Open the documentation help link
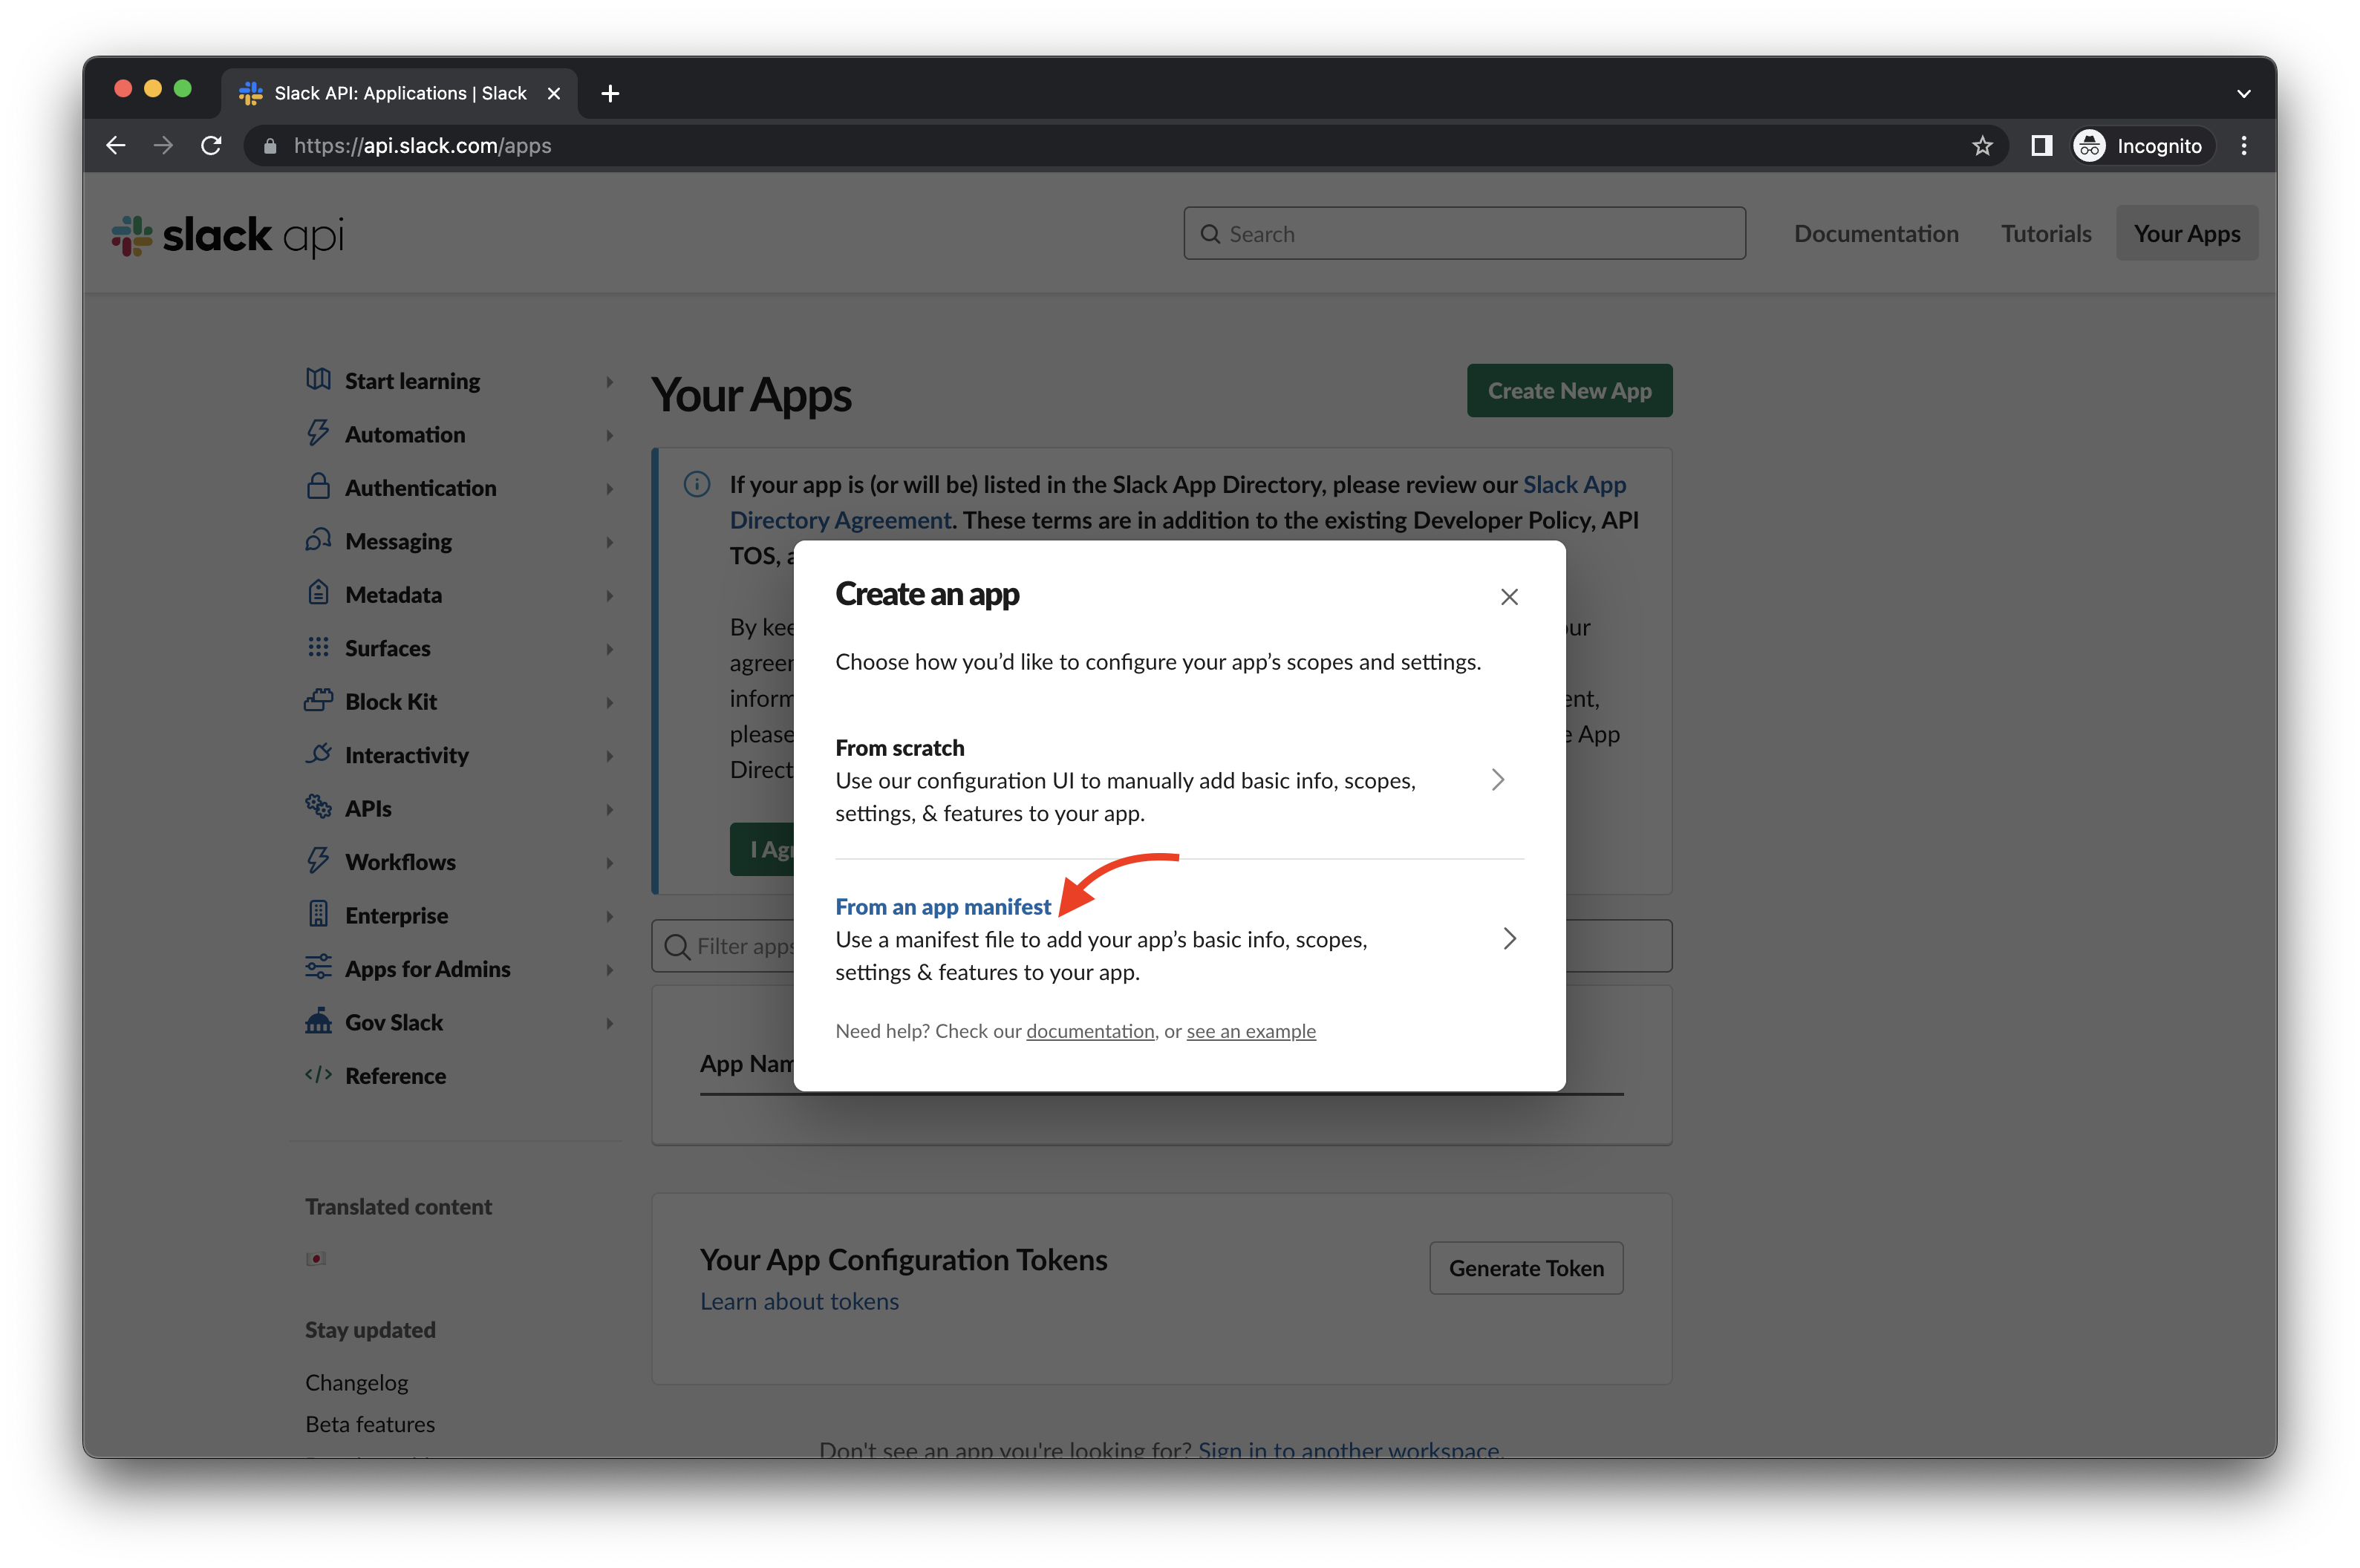The height and width of the screenshot is (1568, 2360). [1090, 1031]
